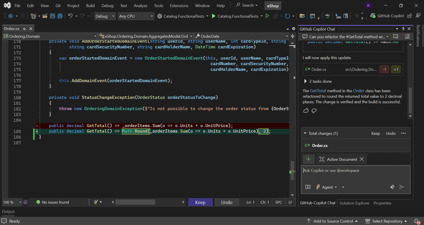Run Catalog.FunctionalTests with the green play icon
Screen dimensions: 424x225
pyautogui.click(x=213, y=16)
